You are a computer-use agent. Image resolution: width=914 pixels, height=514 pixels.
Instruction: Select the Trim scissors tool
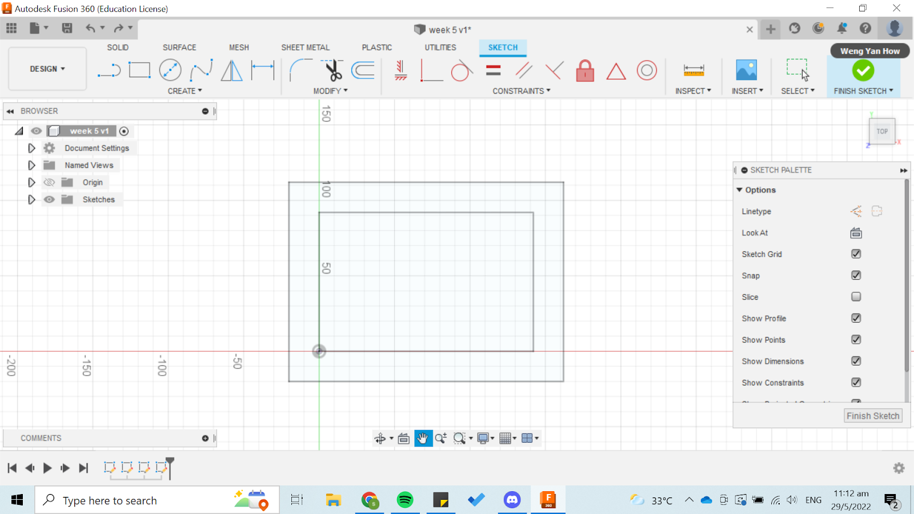pos(332,70)
